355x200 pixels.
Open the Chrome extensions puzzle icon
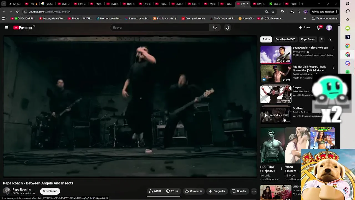click(282, 12)
